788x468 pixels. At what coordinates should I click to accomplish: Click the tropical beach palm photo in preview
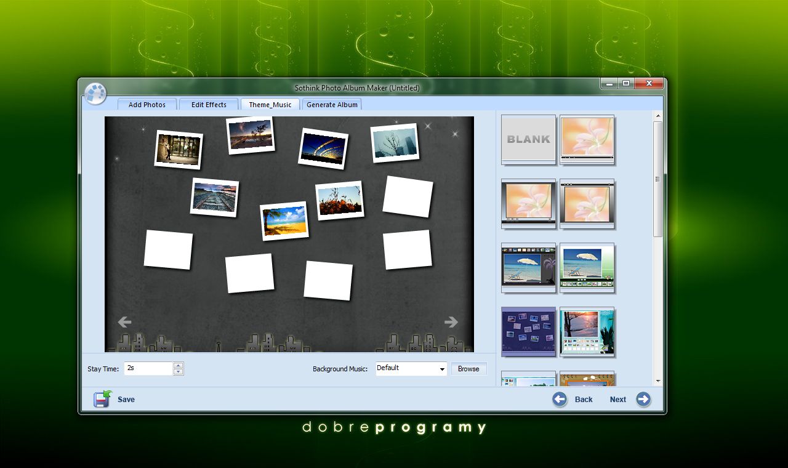(x=284, y=221)
